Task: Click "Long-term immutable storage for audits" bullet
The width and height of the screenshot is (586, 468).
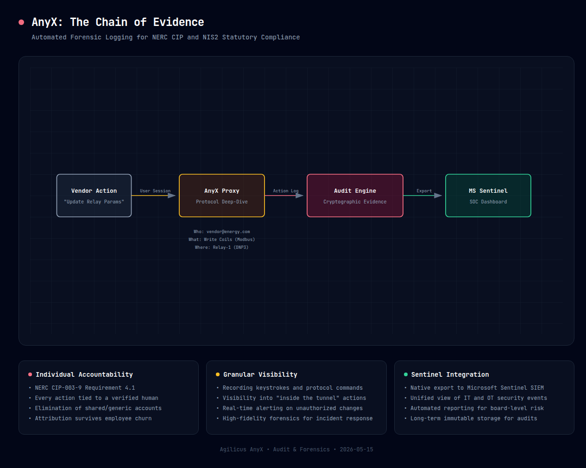Action: coord(474,418)
